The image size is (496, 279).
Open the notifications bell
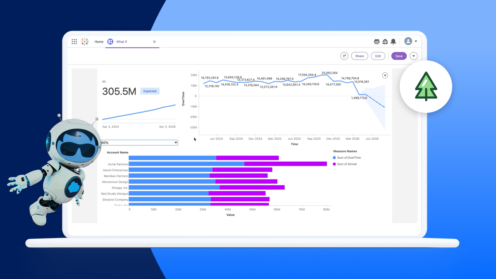click(393, 41)
